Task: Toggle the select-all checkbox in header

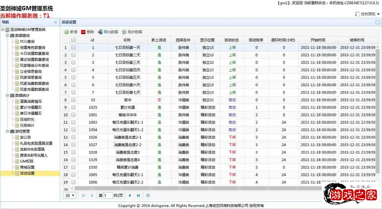Action: coord(73,40)
